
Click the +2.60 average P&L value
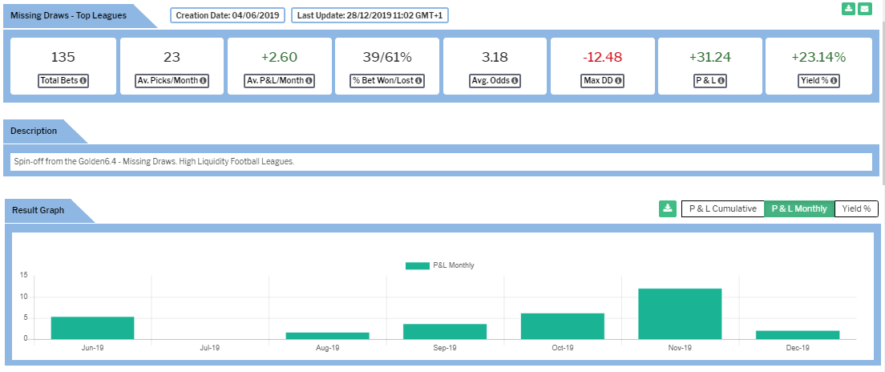point(279,57)
